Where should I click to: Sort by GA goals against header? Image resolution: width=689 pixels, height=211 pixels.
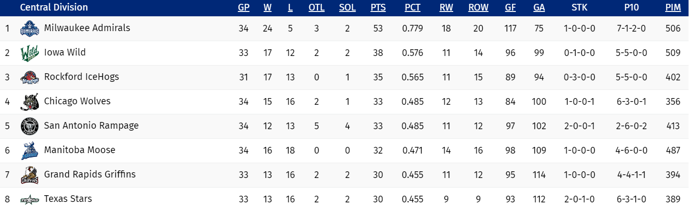tap(539, 8)
